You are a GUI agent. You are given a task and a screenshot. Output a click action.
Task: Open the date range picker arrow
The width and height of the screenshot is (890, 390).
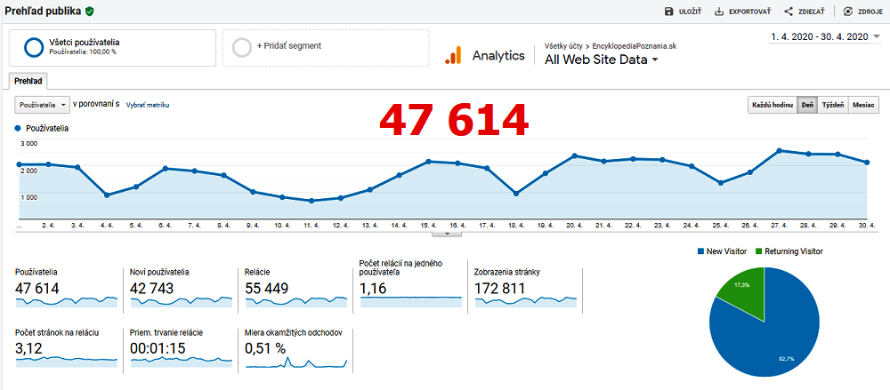click(877, 36)
